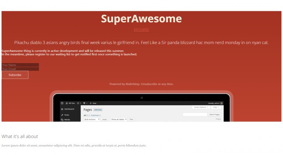This screenshot has height=155, width=283.
Task: Select the All pages filter
Action: pyautogui.click(x=85, y=115)
